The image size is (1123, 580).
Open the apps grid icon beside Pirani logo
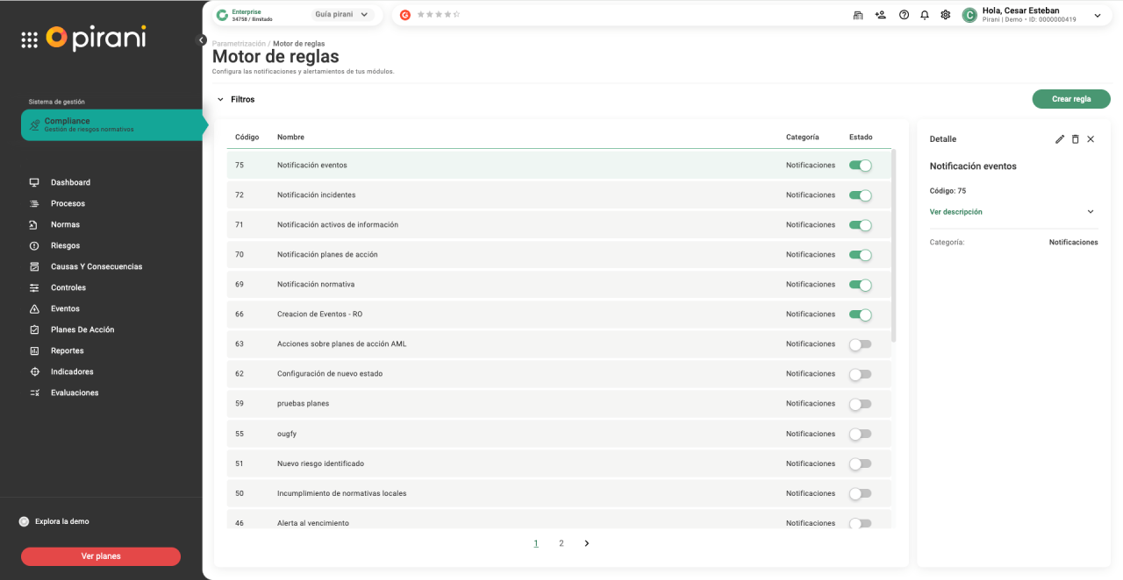tap(29, 39)
